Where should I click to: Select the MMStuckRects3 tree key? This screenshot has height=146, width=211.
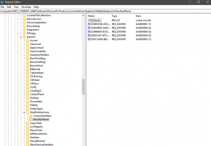coord(39,134)
